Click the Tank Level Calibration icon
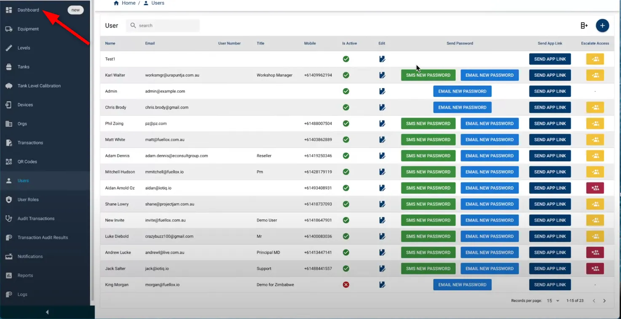621x319 pixels. [8, 86]
